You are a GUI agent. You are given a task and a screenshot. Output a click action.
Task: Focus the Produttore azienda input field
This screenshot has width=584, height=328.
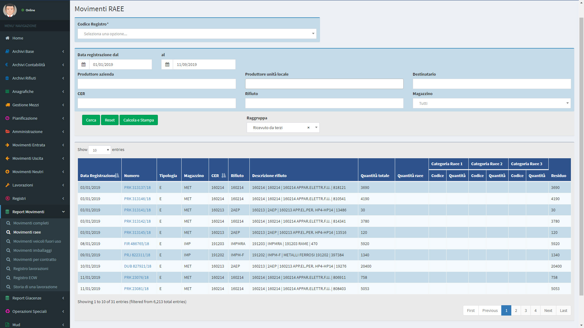(157, 84)
